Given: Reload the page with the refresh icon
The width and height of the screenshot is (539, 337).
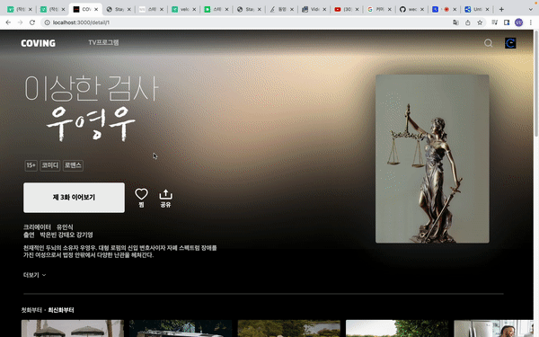Looking at the screenshot, I should (x=32, y=22).
